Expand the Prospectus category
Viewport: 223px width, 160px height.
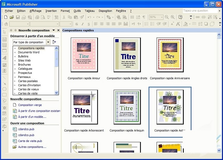tap(15, 73)
